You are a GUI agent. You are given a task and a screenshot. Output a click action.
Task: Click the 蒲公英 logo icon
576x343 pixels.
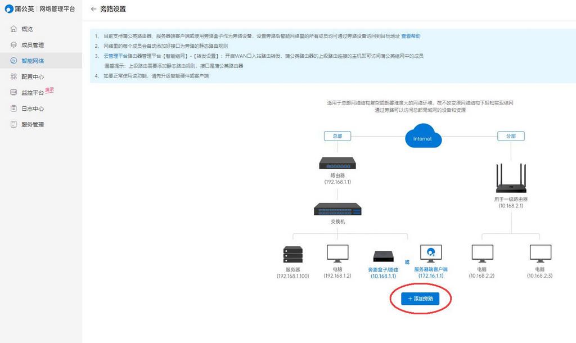click(9, 9)
